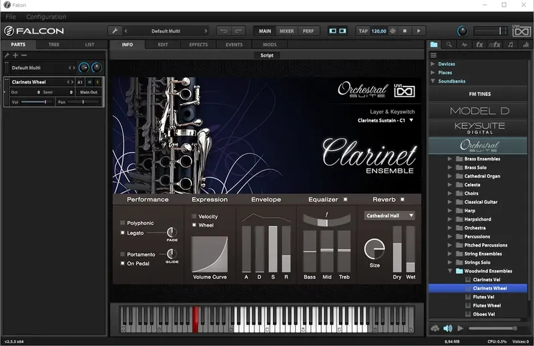534x346 pixels.
Task: Toggle the left sidebar panel view
Action: [x=332, y=31]
